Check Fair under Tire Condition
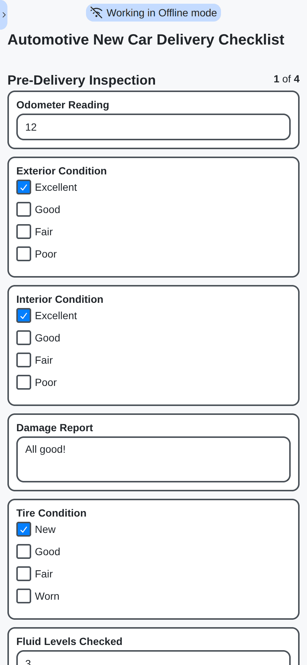The height and width of the screenshot is (665, 307). [x=23, y=574]
